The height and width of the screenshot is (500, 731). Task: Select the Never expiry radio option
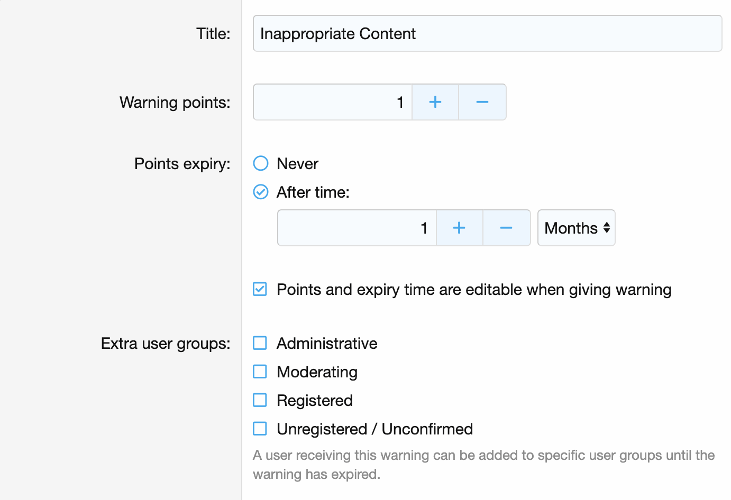261,163
